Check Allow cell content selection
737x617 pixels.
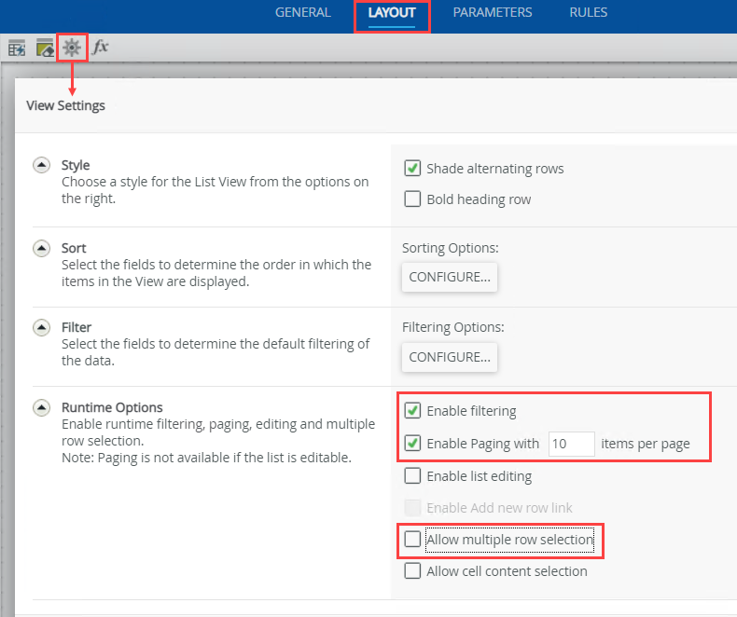[411, 571]
